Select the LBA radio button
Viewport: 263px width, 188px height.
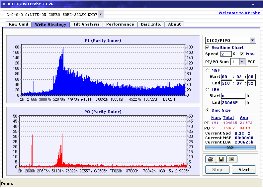coord(208,89)
